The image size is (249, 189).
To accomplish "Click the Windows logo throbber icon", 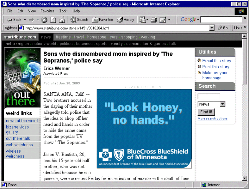I will coord(241,11).
